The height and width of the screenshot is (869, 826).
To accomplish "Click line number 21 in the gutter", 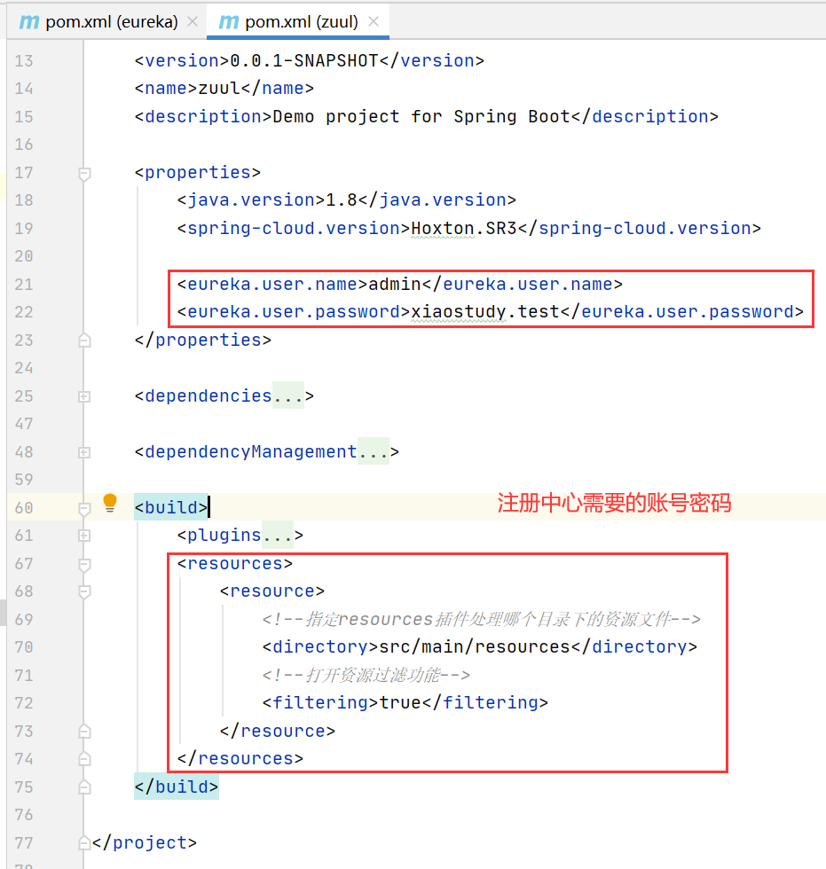I will [x=24, y=285].
